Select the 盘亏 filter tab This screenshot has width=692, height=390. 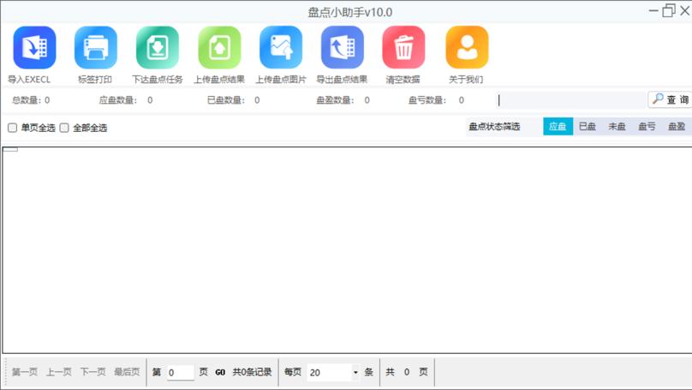pos(647,126)
